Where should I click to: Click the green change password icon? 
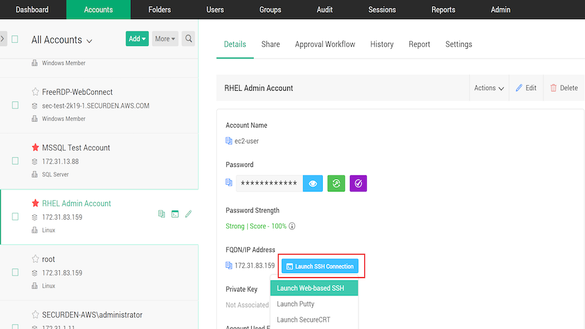(336, 184)
